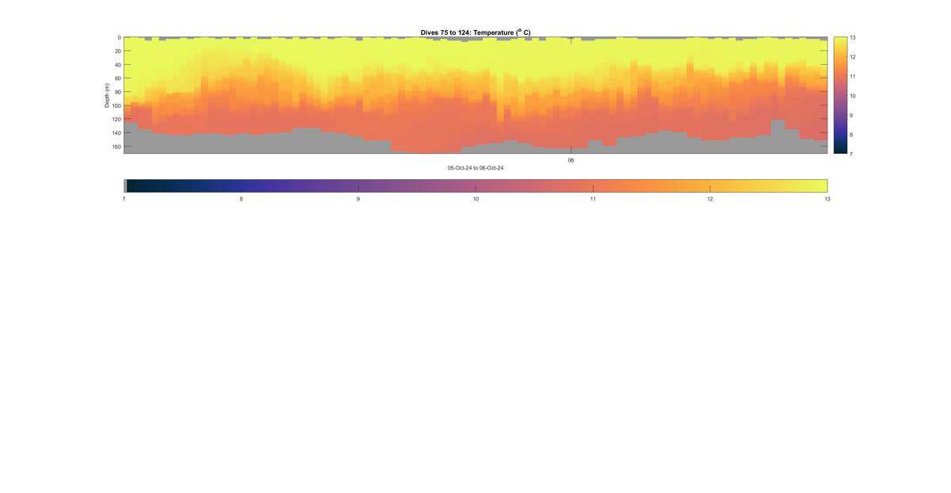The width and height of the screenshot is (951, 493).
Task: Click the depth tick label '160'
Action: coord(116,147)
